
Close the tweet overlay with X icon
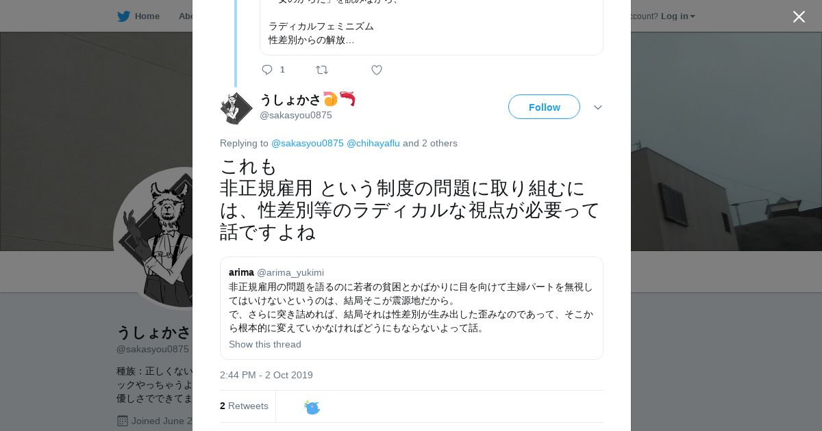click(x=799, y=16)
